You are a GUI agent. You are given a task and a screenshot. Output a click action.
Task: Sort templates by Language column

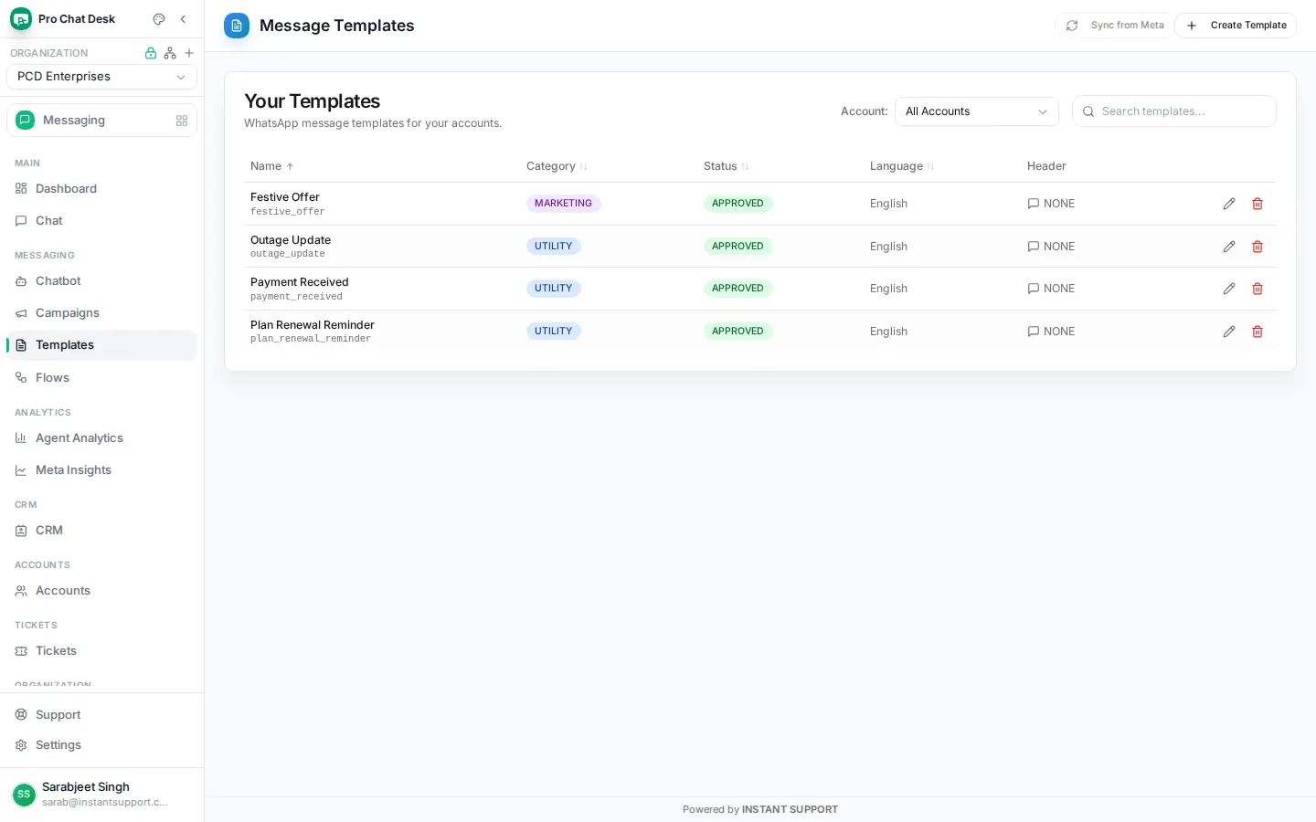click(902, 166)
